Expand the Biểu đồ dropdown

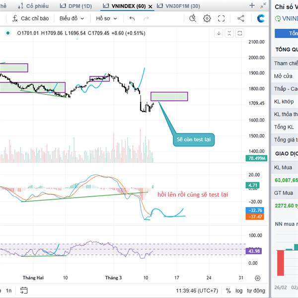pyautogui.click(x=72, y=18)
